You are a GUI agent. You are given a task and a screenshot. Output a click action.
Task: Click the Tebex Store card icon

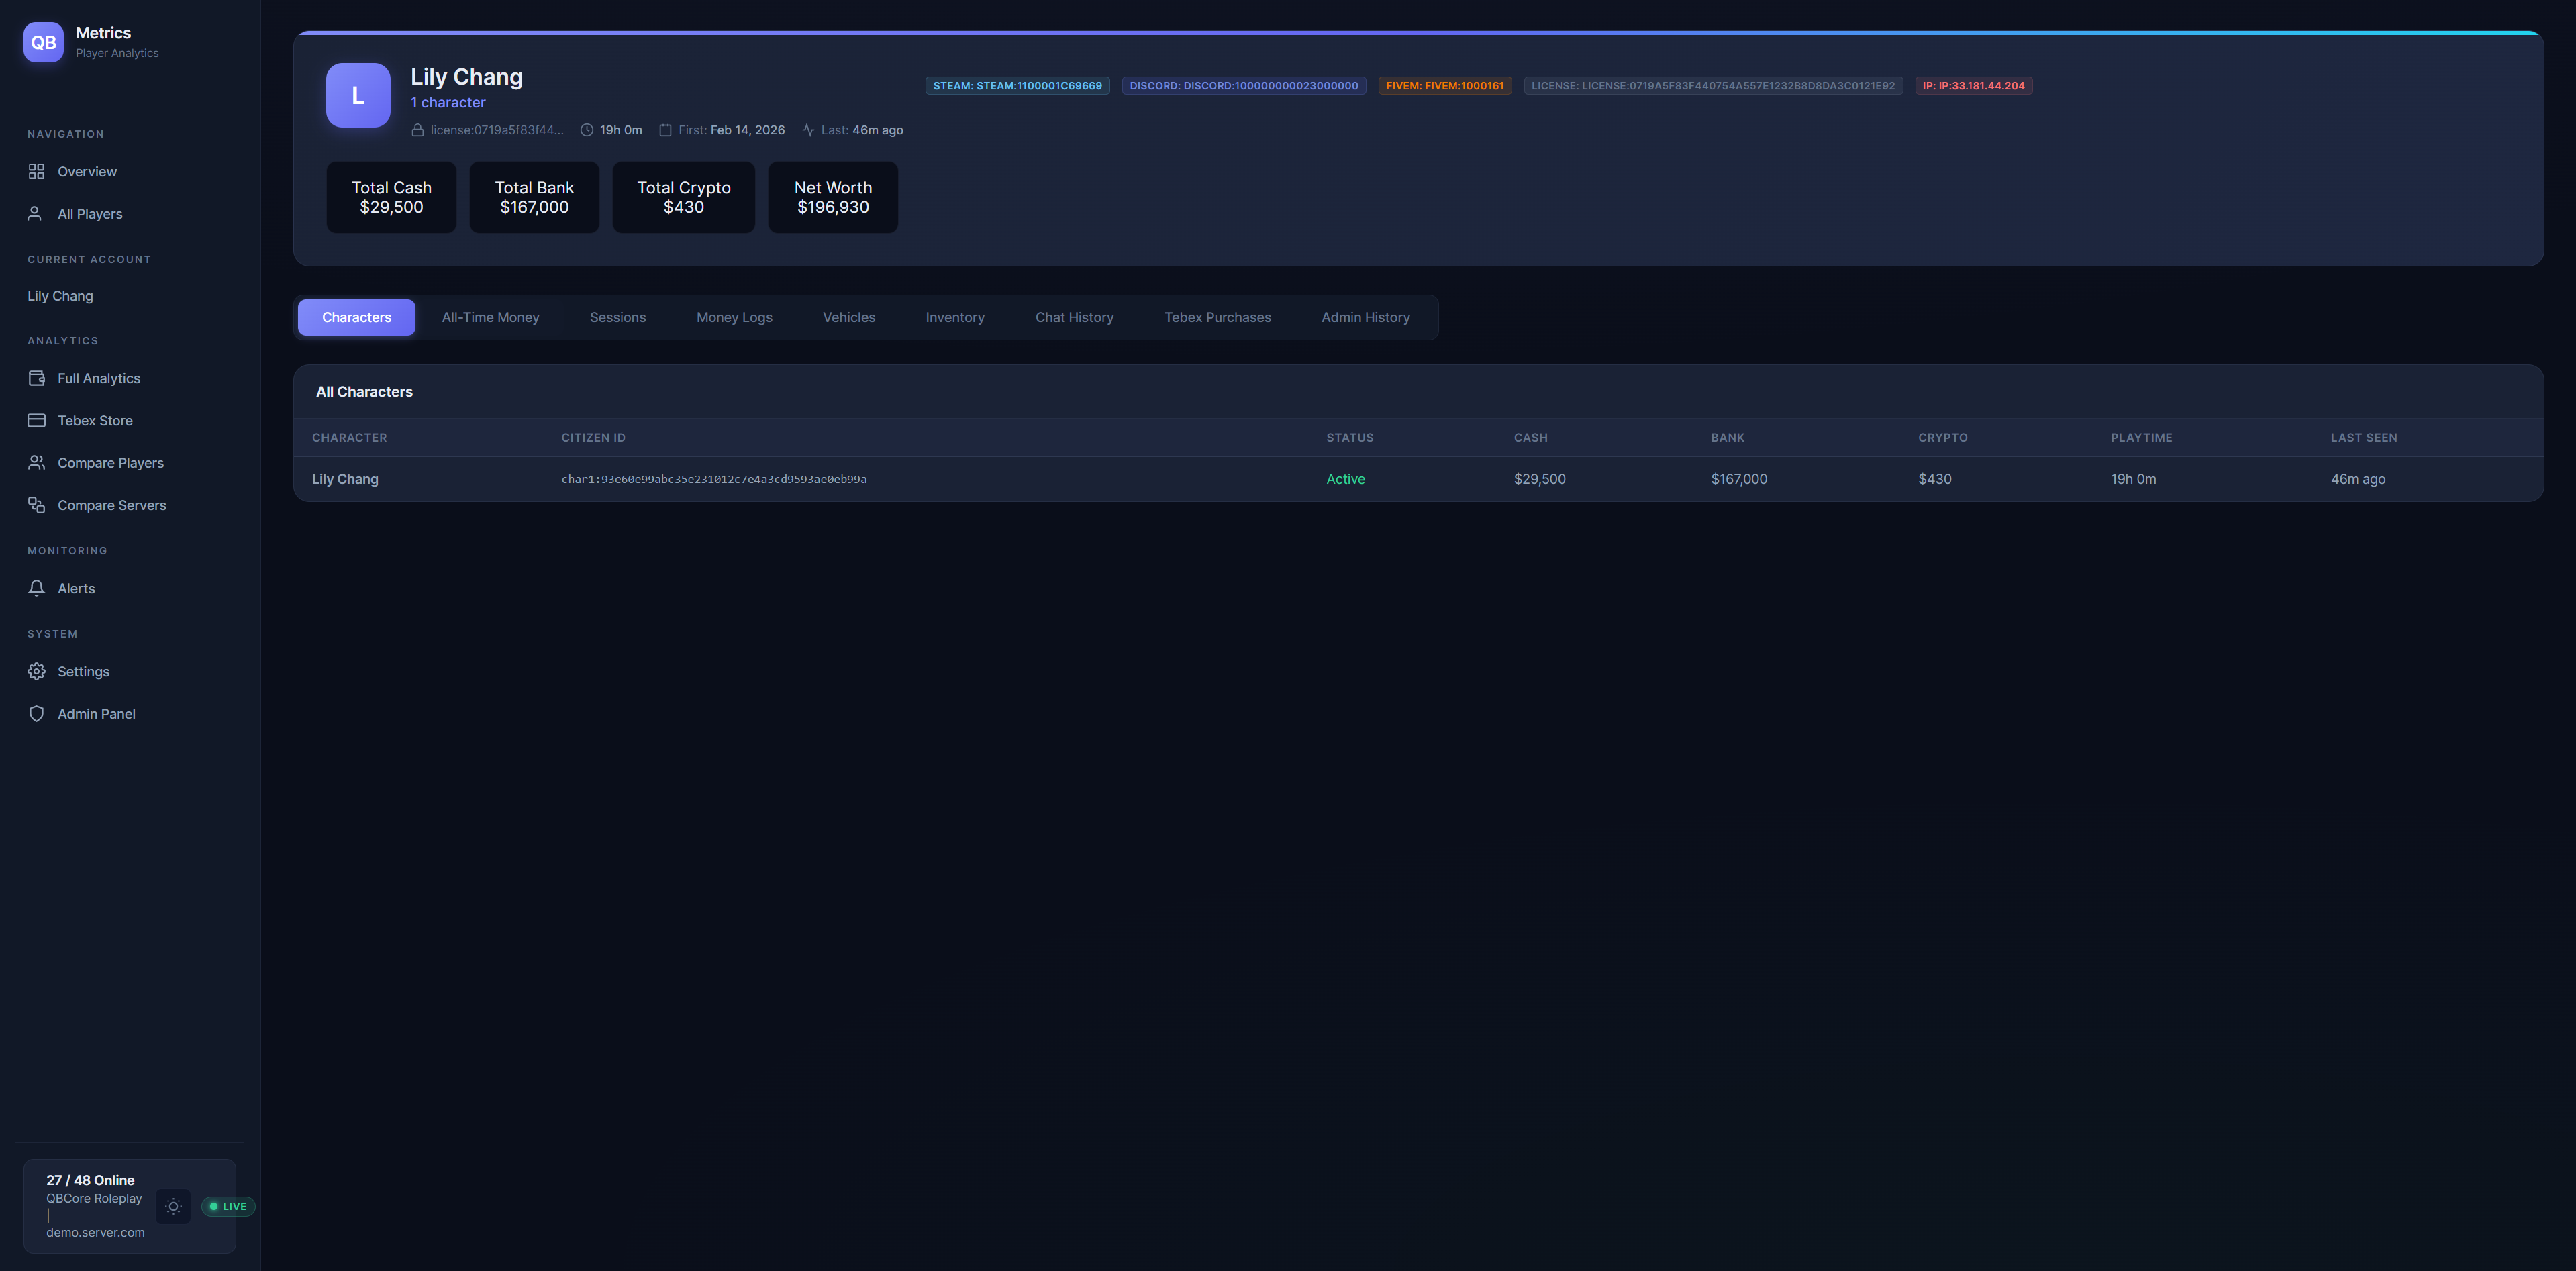click(x=36, y=421)
